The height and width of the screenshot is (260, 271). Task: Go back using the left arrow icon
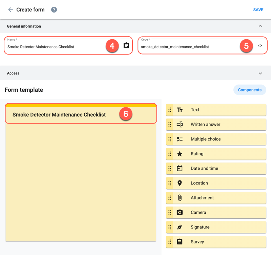[11, 10]
